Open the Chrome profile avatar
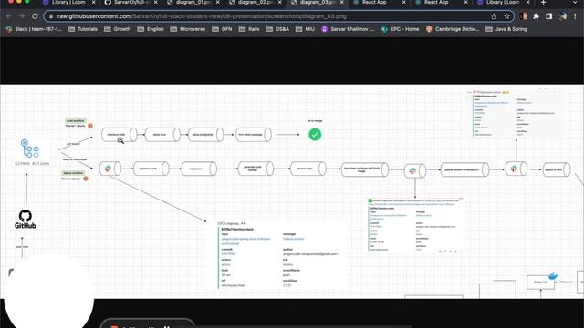 (562, 16)
